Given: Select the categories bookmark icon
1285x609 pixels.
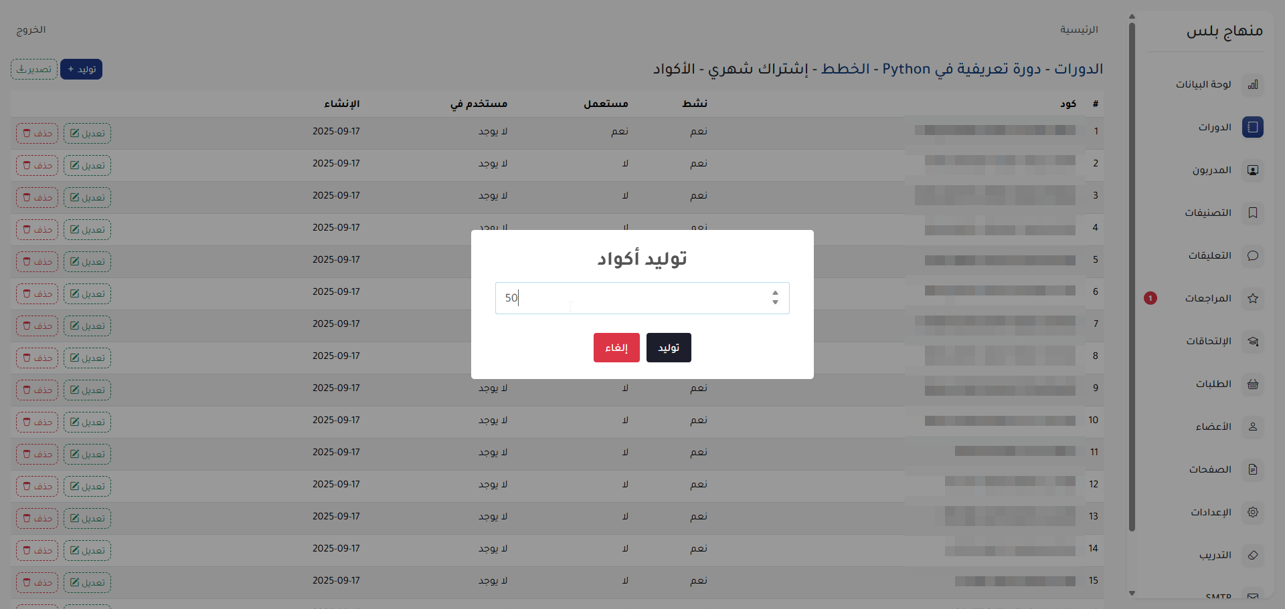Looking at the screenshot, I should pos(1252,213).
